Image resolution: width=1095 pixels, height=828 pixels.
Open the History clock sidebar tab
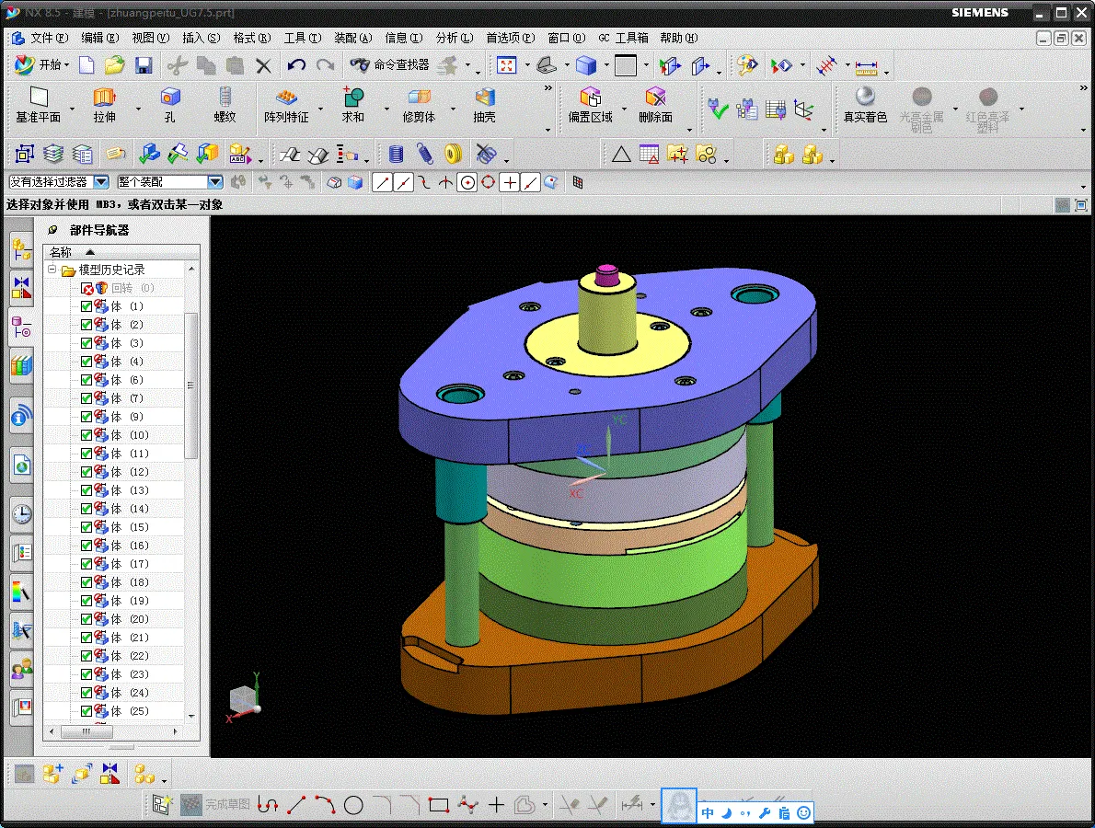pos(22,514)
